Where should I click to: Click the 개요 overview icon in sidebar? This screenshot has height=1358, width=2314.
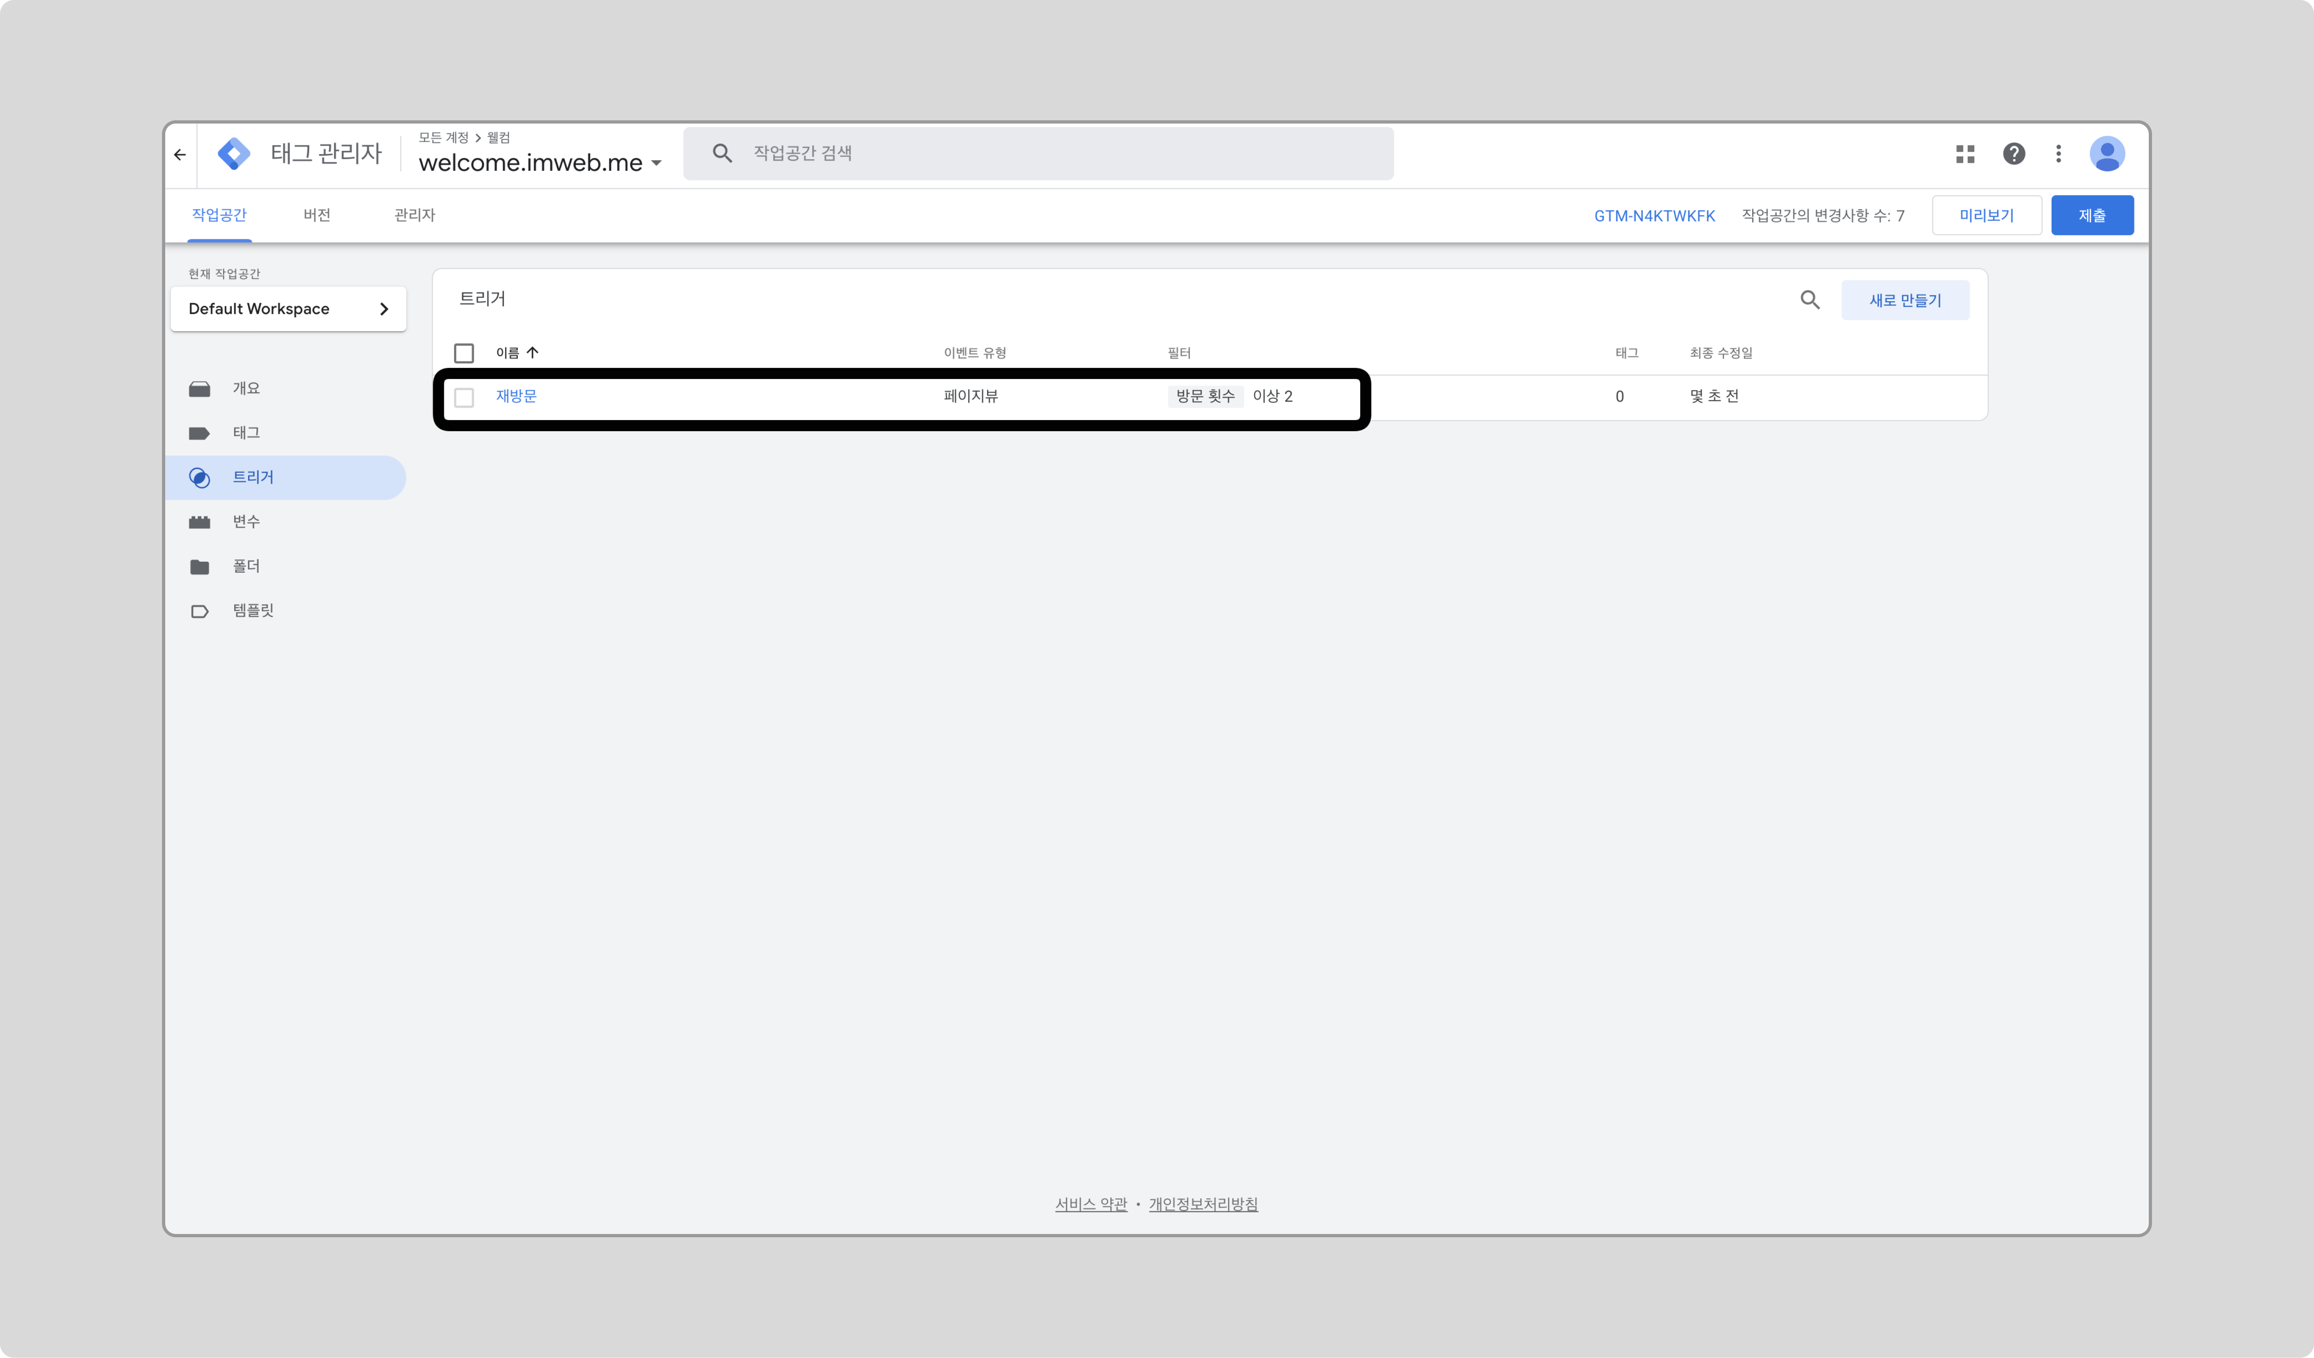(x=199, y=388)
